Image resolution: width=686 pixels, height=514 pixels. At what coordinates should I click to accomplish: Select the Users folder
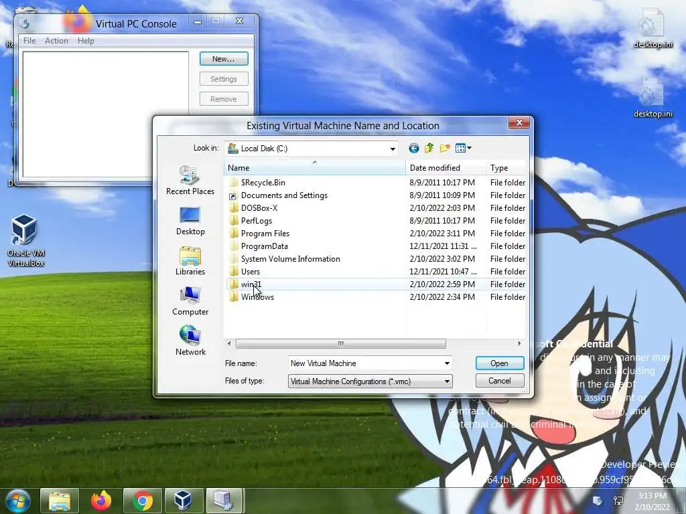click(x=251, y=271)
